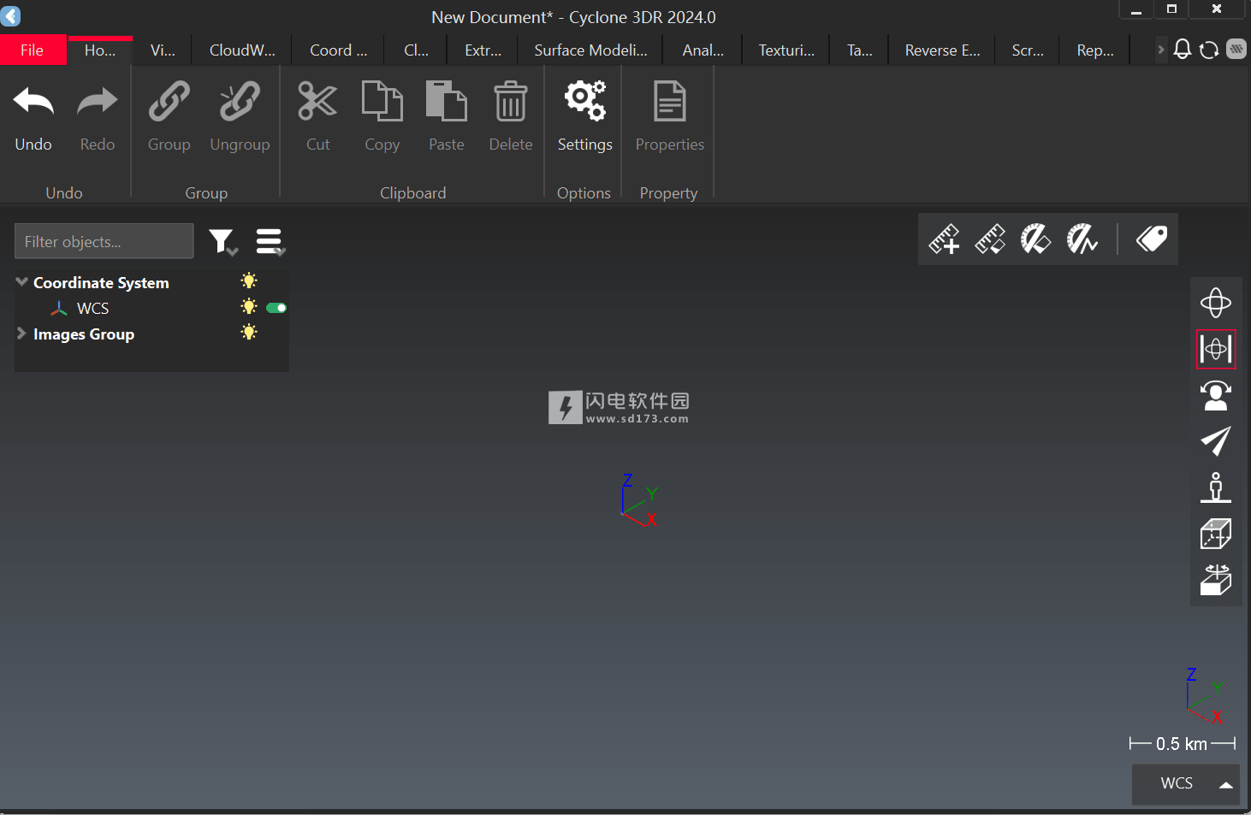Switch to the Texturi... ribbon tab
The width and height of the screenshot is (1251, 815).
click(786, 50)
